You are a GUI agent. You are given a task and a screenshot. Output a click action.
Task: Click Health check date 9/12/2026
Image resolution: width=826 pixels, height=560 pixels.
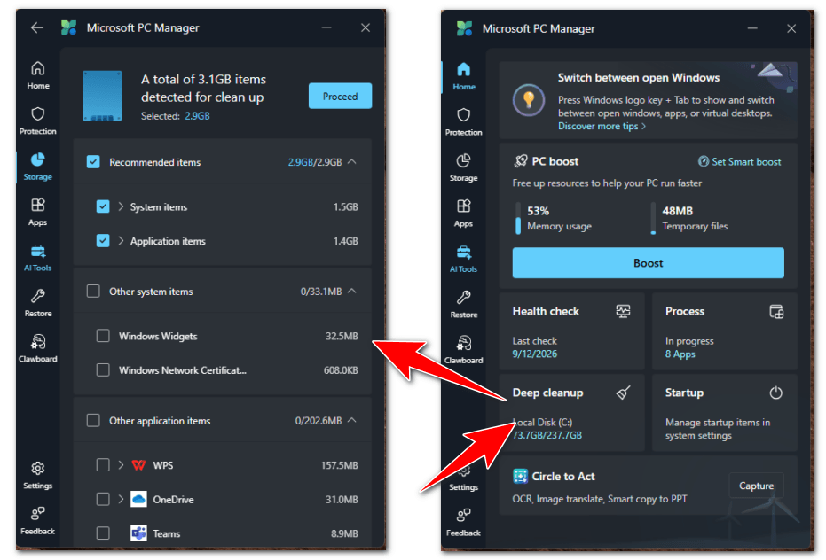[x=535, y=354]
